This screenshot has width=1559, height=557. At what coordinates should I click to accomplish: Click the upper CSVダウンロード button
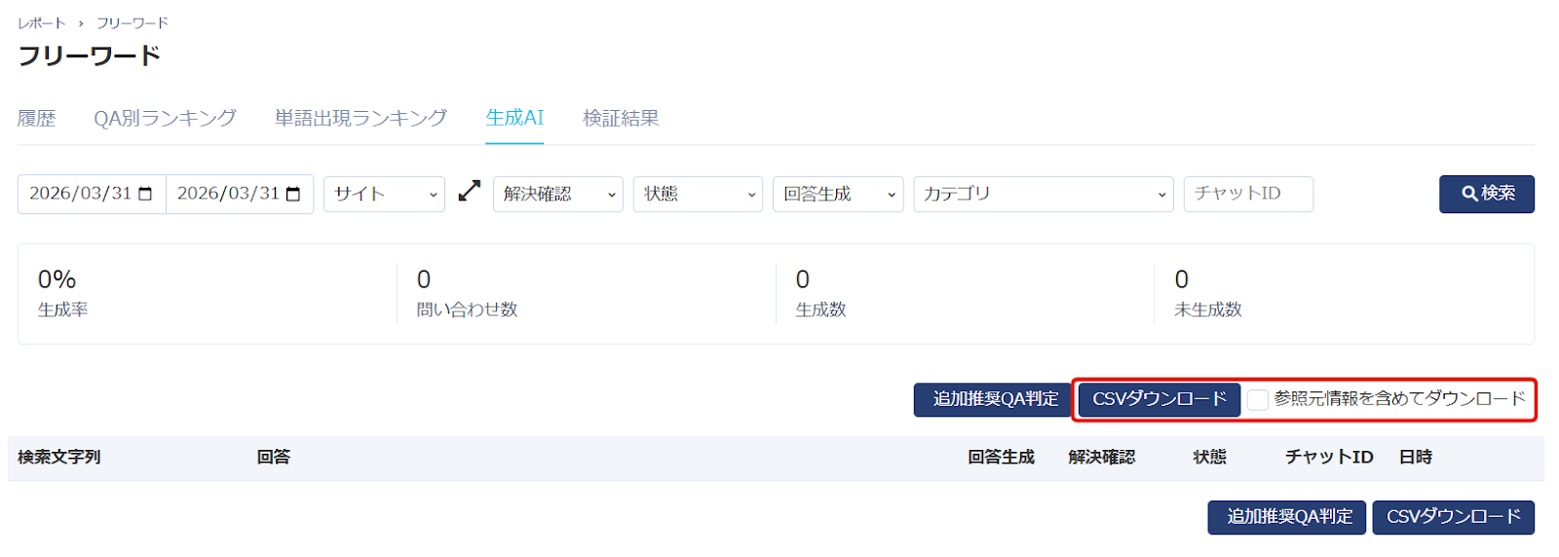pos(1159,399)
